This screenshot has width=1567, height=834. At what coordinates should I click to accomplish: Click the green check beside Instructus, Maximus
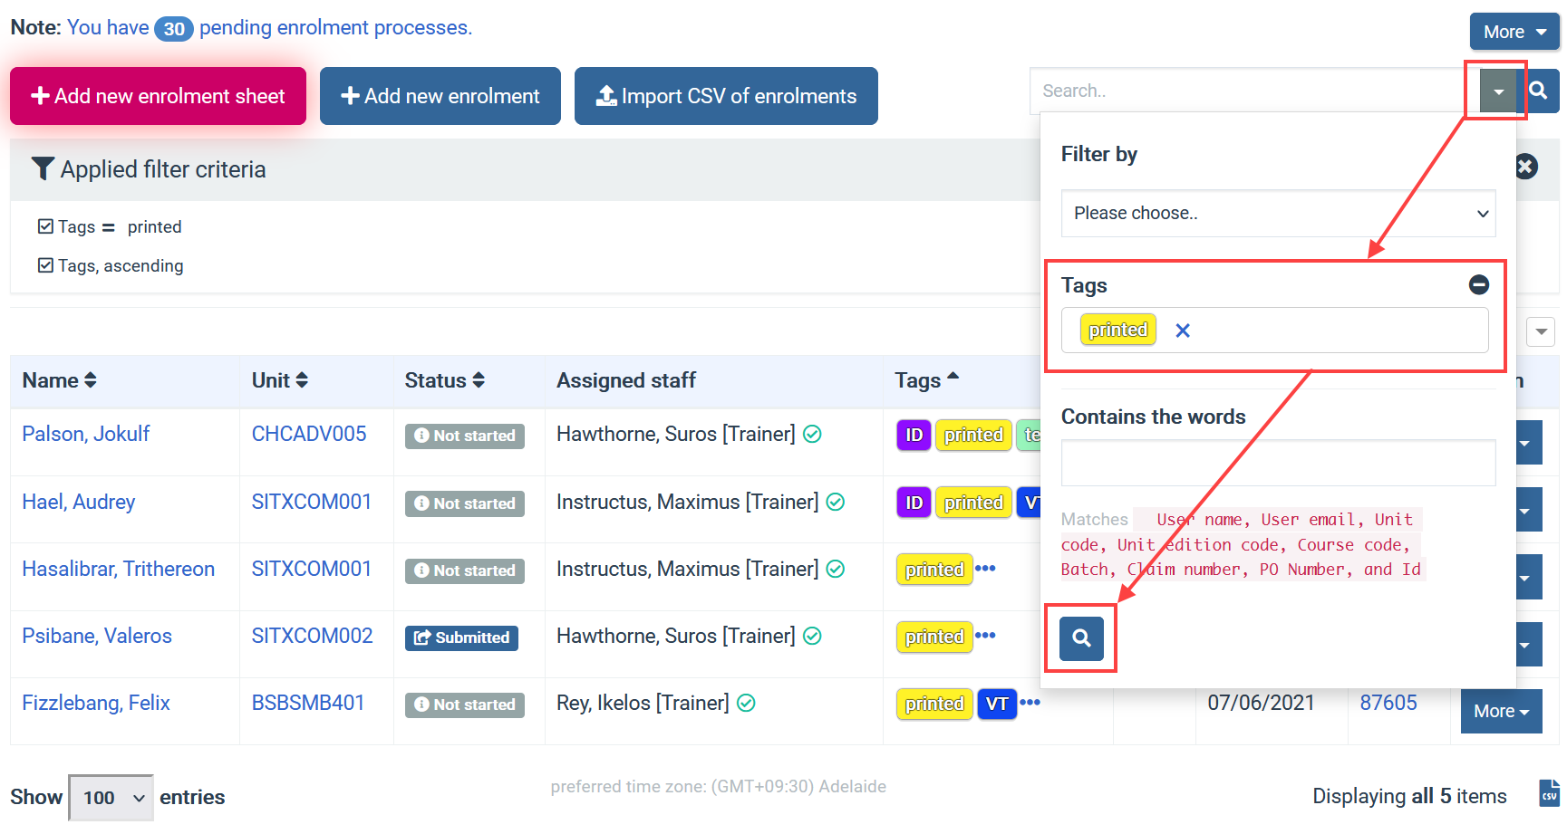pos(835,501)
